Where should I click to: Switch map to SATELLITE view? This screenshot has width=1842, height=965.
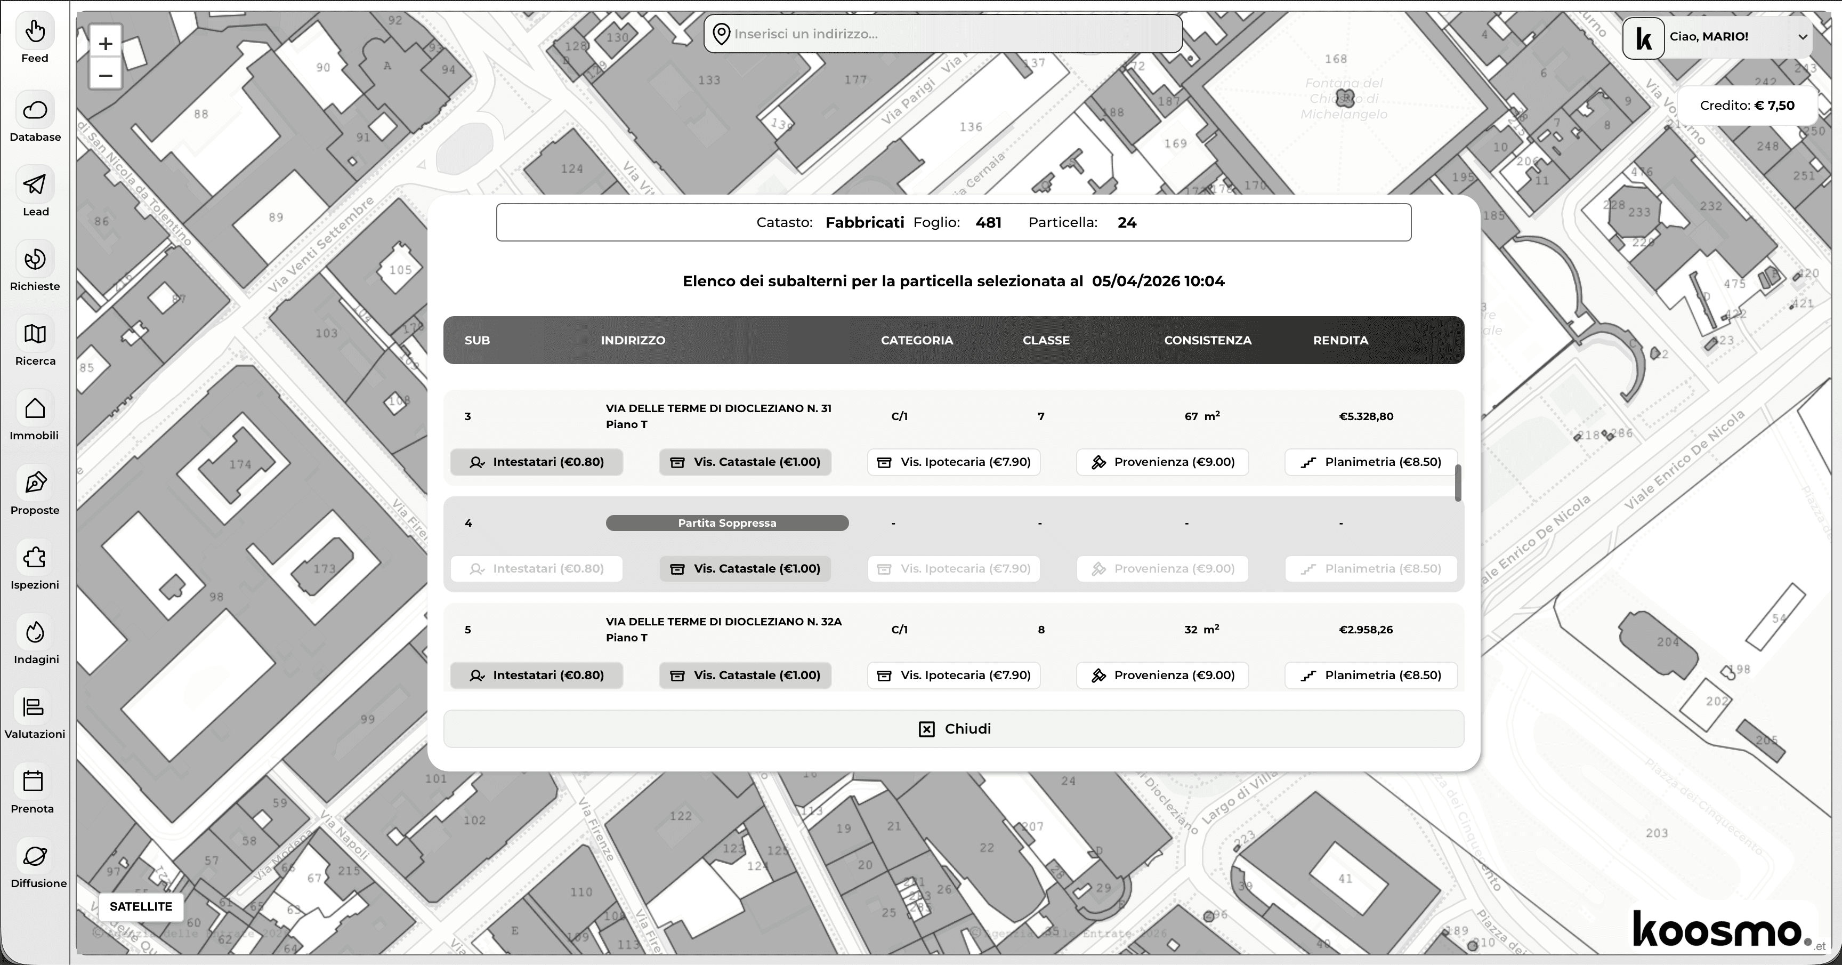coord(141,906)
